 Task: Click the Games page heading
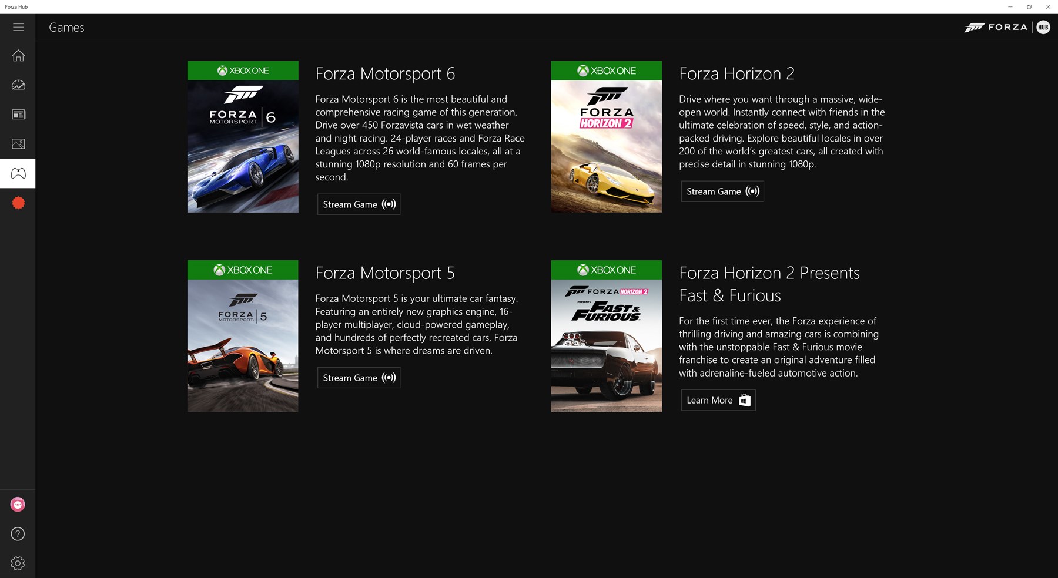[x=66, y=28]
